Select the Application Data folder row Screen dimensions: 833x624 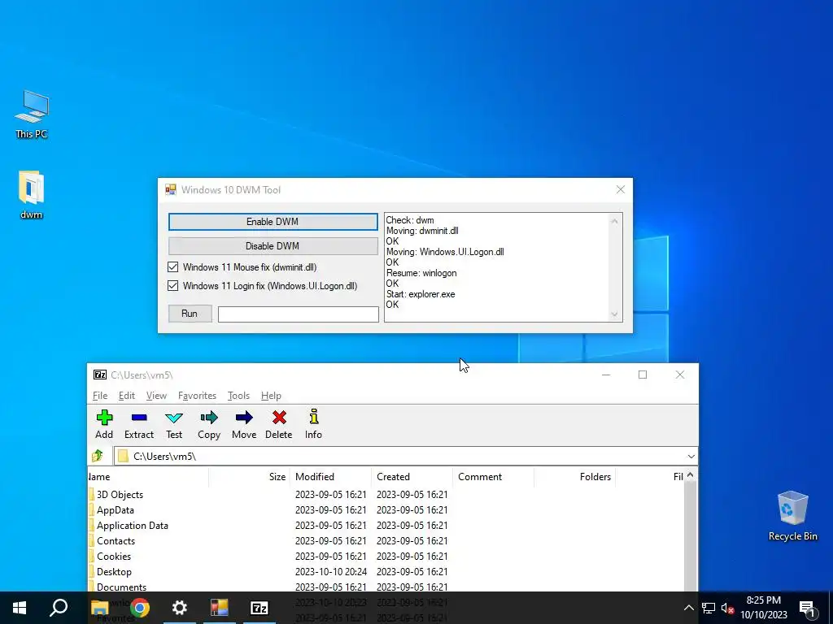click(x=386, y=526)
